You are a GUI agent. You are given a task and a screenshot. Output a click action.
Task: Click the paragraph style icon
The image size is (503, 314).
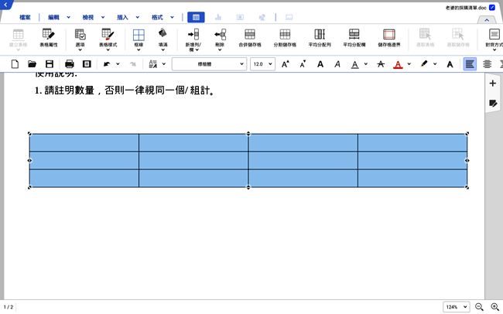point(153,64)
